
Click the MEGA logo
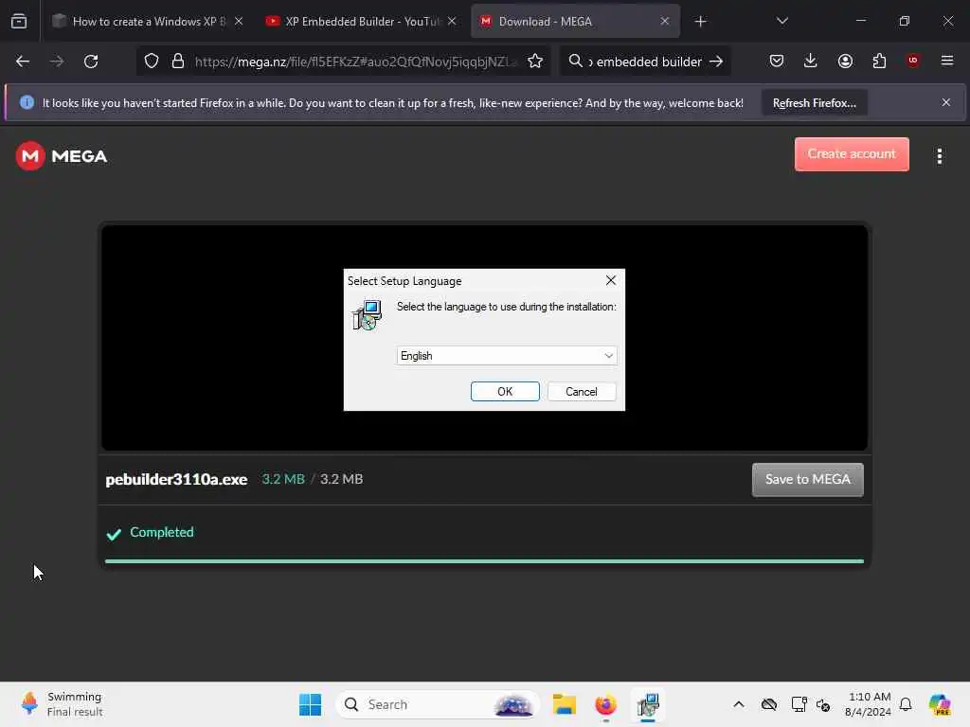tap(62, 156)
